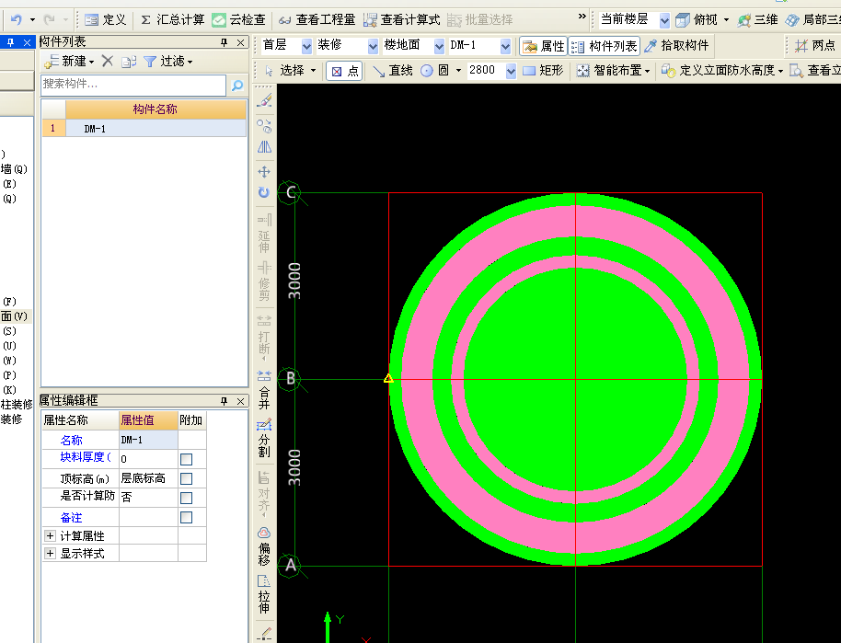The width and height of the screenshot is (841, 643).
Task: Choose the 圆 circle draw tool
Action: click(435, 71)
